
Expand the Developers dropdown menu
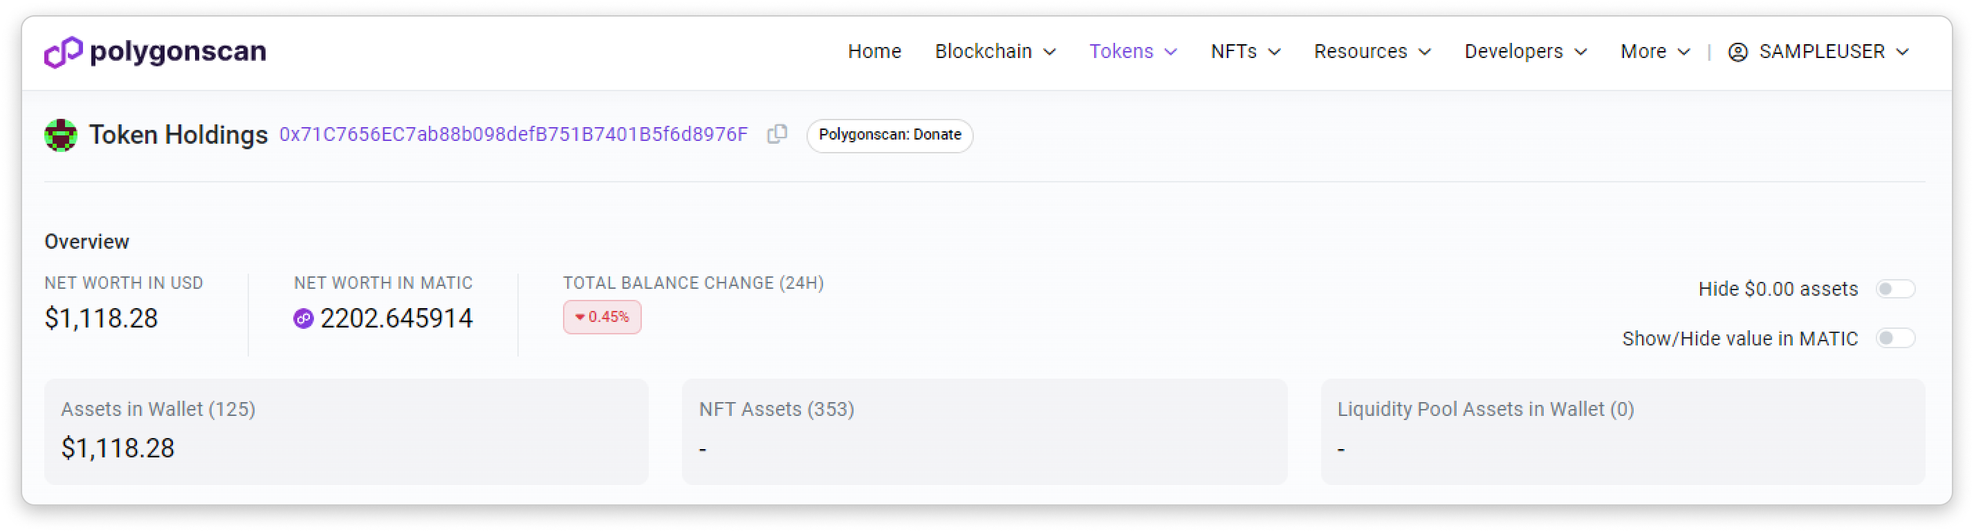tap(1525, 52)
